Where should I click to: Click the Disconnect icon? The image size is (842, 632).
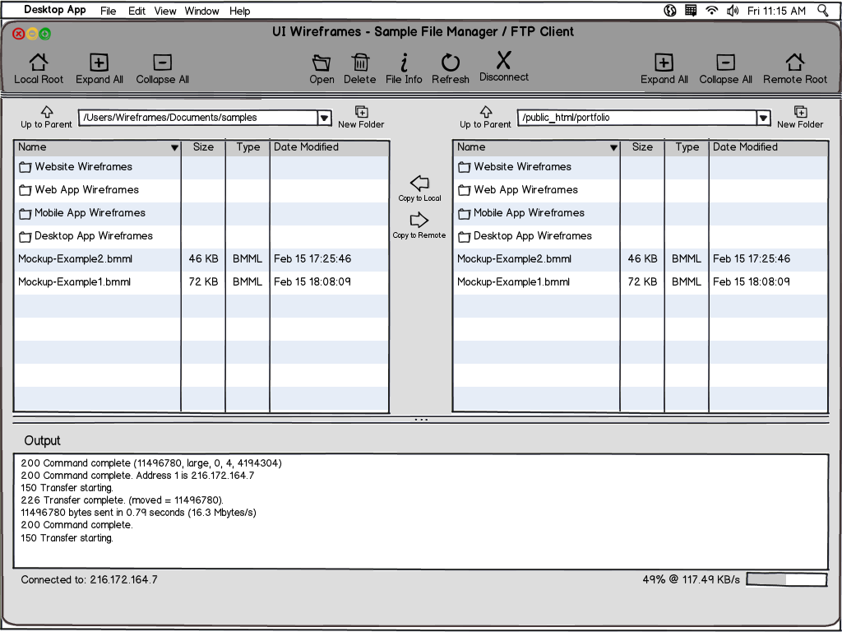pos(502,61)
